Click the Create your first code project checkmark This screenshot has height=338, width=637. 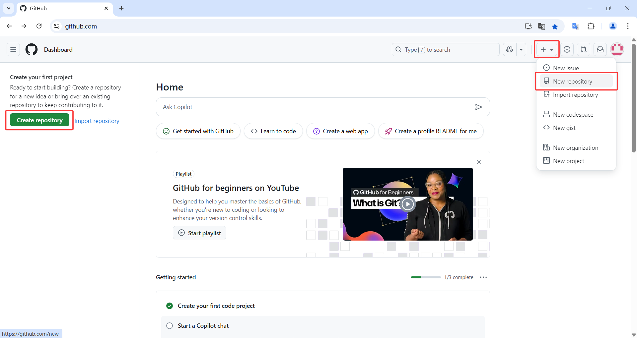(170, 306)
